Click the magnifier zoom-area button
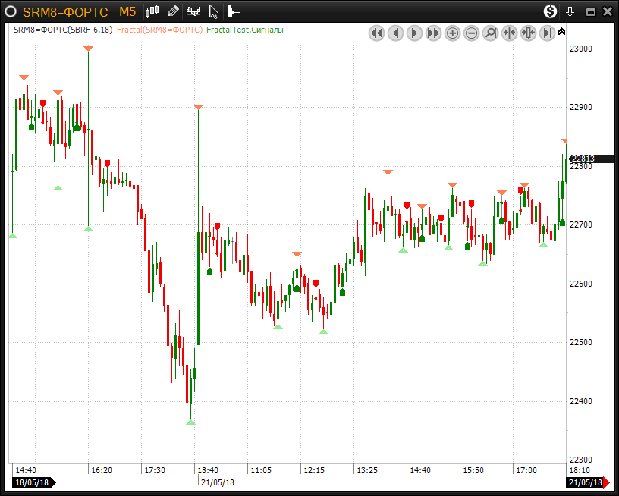Viewport: 619px width, 496px height. coord(490,33)
